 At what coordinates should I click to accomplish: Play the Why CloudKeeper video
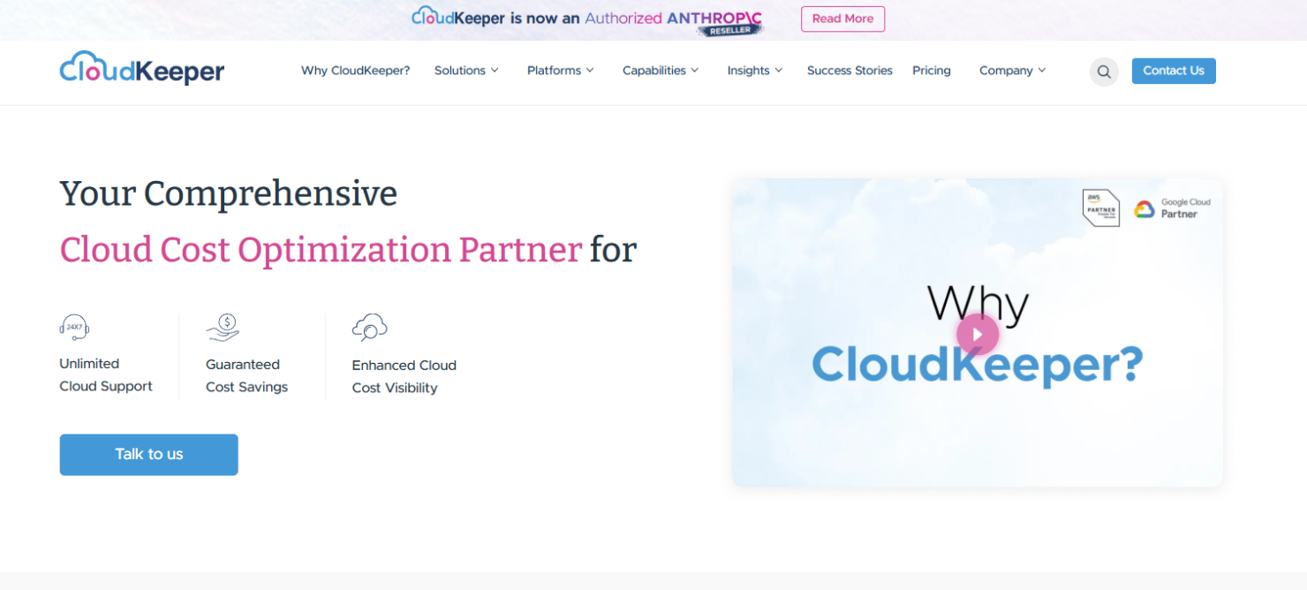[977, 334]
